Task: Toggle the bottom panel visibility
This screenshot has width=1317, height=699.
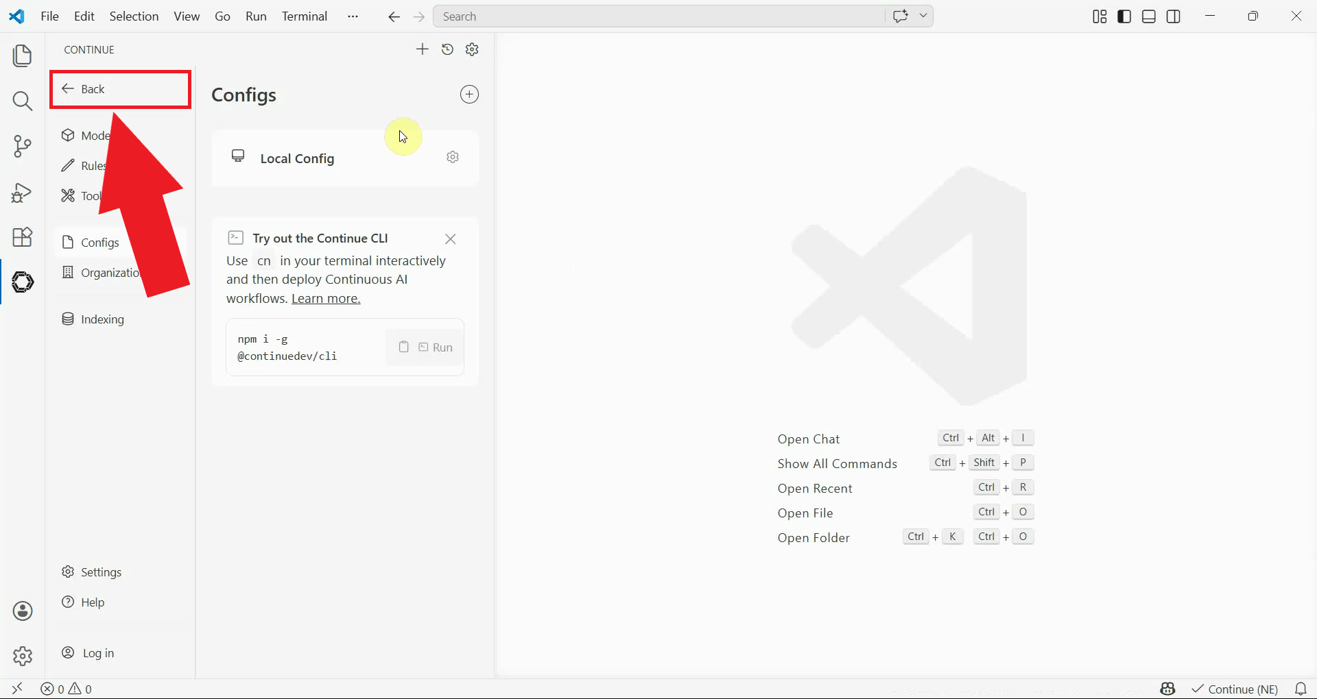Action: [x=1149, y=16]
